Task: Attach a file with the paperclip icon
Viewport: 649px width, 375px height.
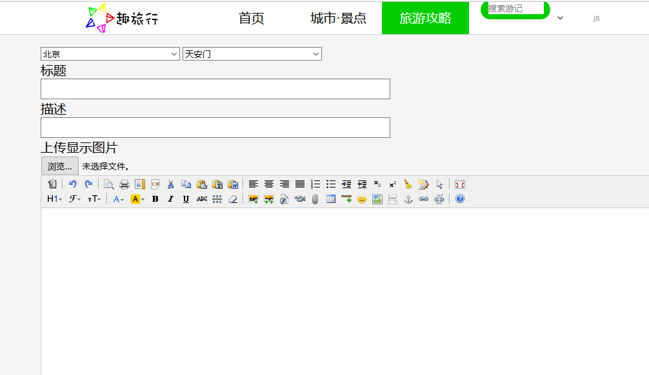Action: tap(315, 199)
